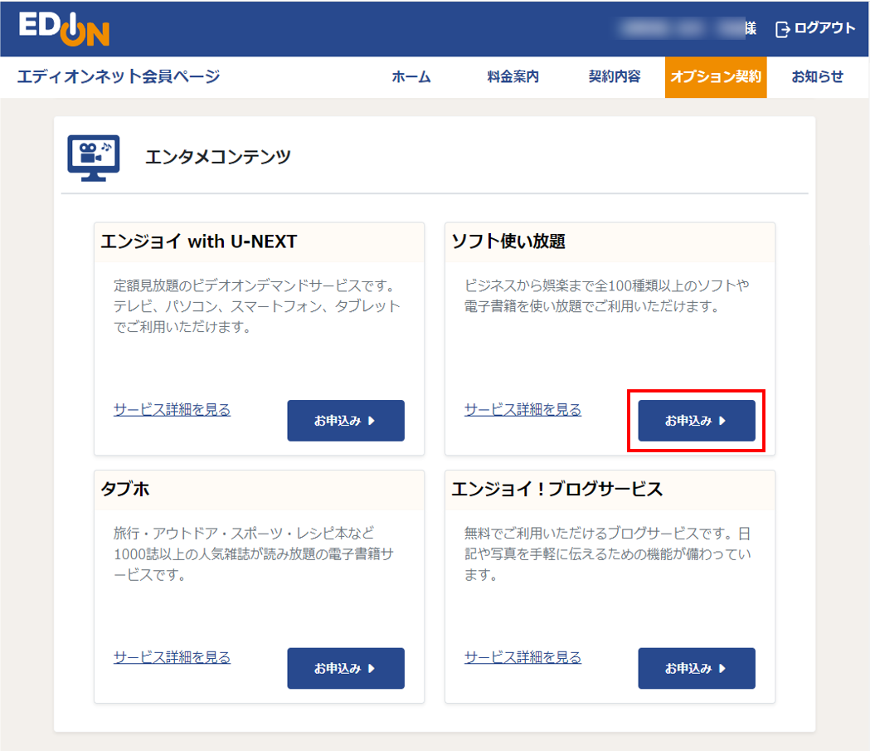This screenshot has width=870, height=751.
Task: Click the arrow icon on the U-NEXT apply button
Action: 370,421
